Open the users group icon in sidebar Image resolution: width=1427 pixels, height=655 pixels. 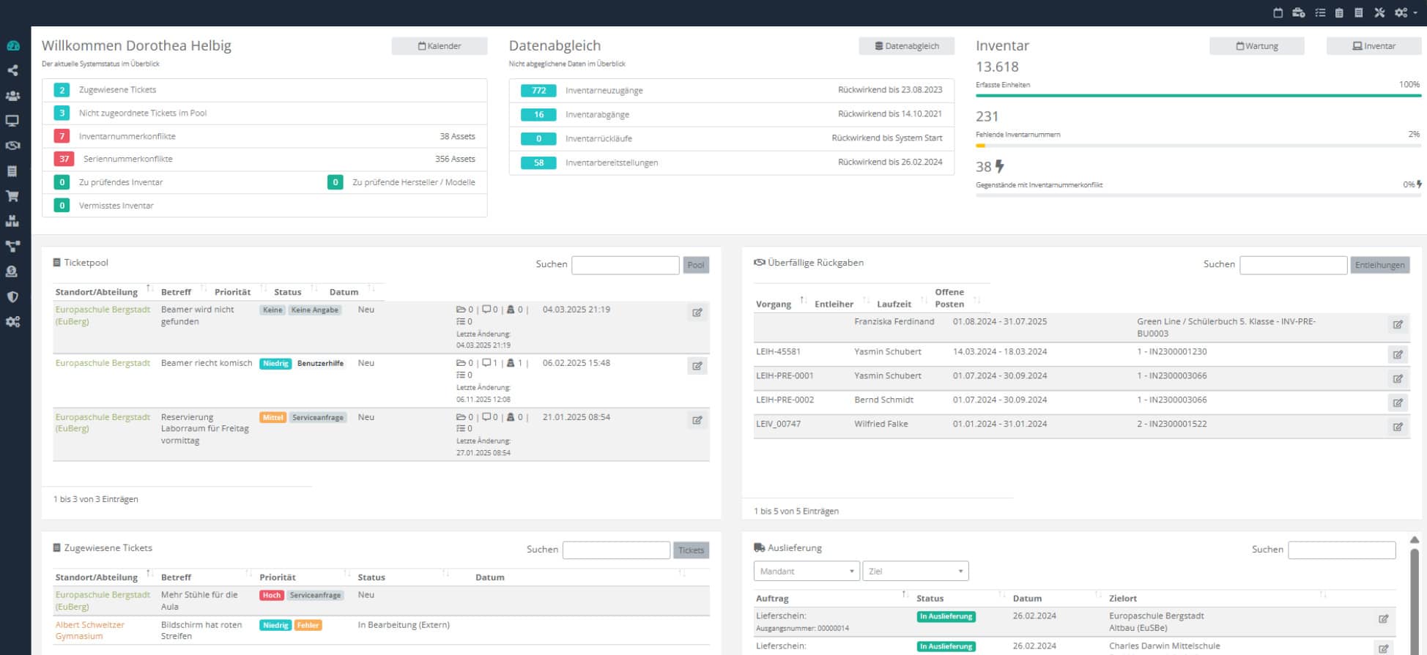[x=12, y=96]
